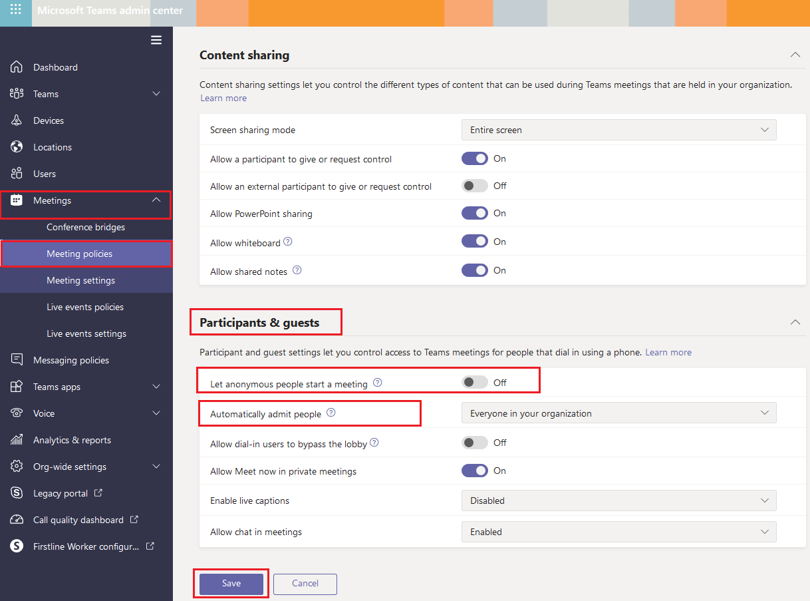Click the Call quality dashboard icon
Screen dimensions: 810x601
pyautogui.click(x=17, y=520)
